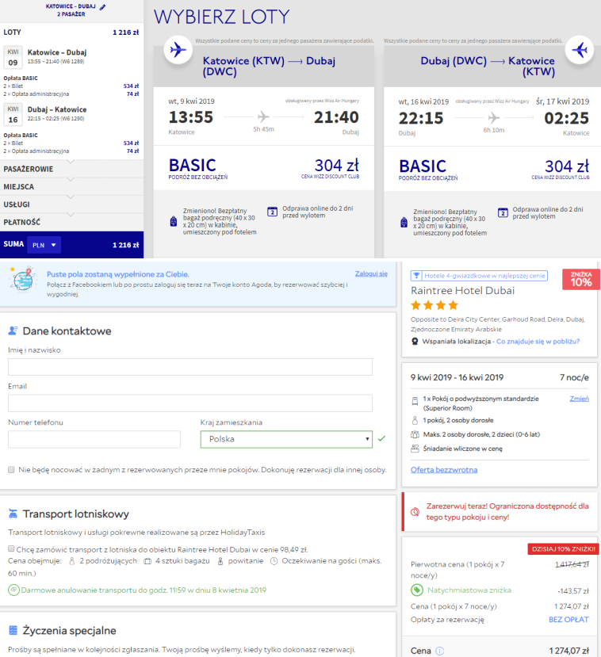The width and height of the screenshot is (601, 657).
Task: Click the return airplane icon for Dubaj to Katowice
Action: click(x=580, y=50)
